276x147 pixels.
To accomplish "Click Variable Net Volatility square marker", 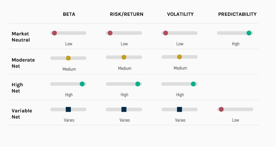I will tap(179, 109).
